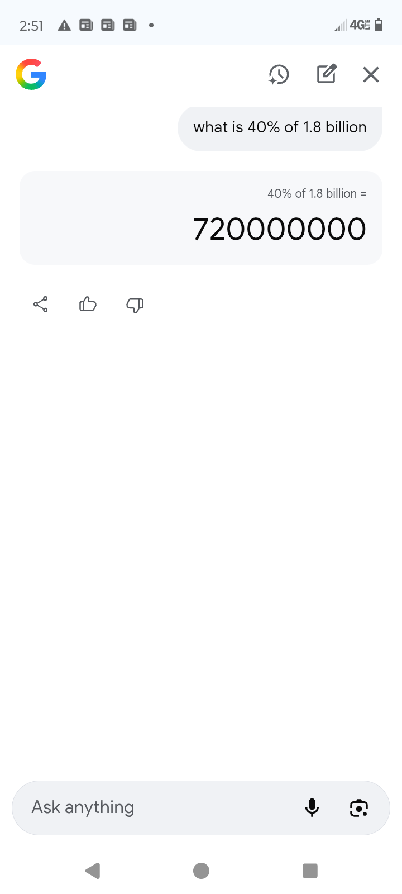Share the calculation result
Image resolution: width=402 pixels, height=894 pixels.
click(40, 304)
